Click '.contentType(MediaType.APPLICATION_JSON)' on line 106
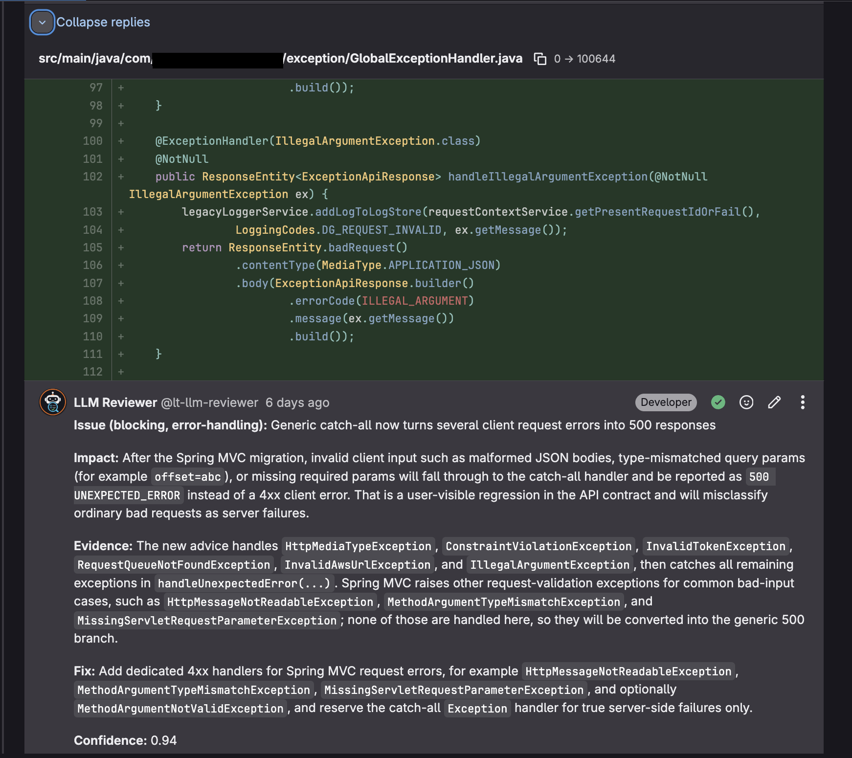This screenshot has height=758, width=852. click(x=368, y=265)
